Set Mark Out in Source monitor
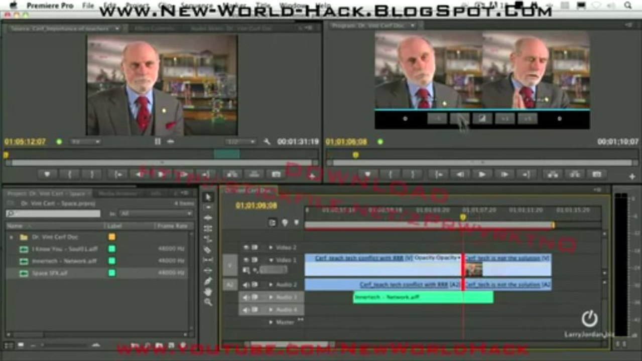This screenshot has height=361, width=642. coord(91,174)
